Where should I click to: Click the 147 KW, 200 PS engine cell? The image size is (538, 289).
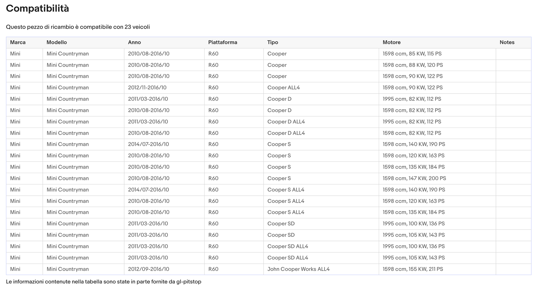point(414,179)
